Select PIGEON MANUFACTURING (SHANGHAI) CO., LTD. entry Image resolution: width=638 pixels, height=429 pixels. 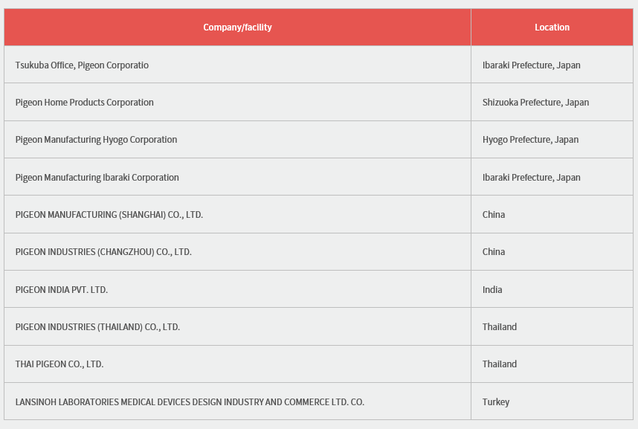click(x=109, y=215)
